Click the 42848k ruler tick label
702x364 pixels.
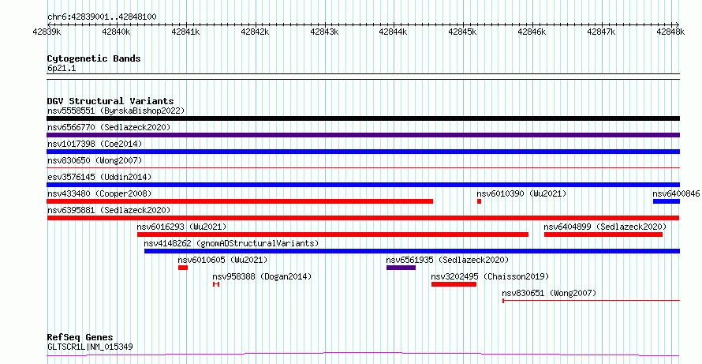click(x=670, y=32)
